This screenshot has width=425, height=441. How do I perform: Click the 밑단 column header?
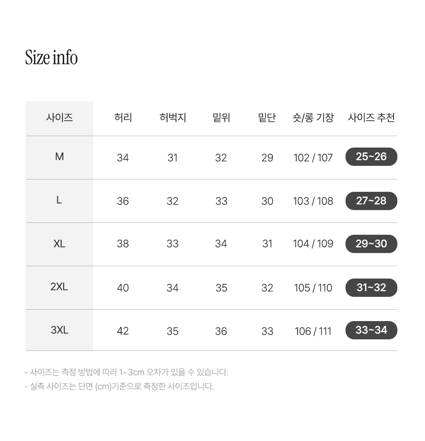click(267, 117)
